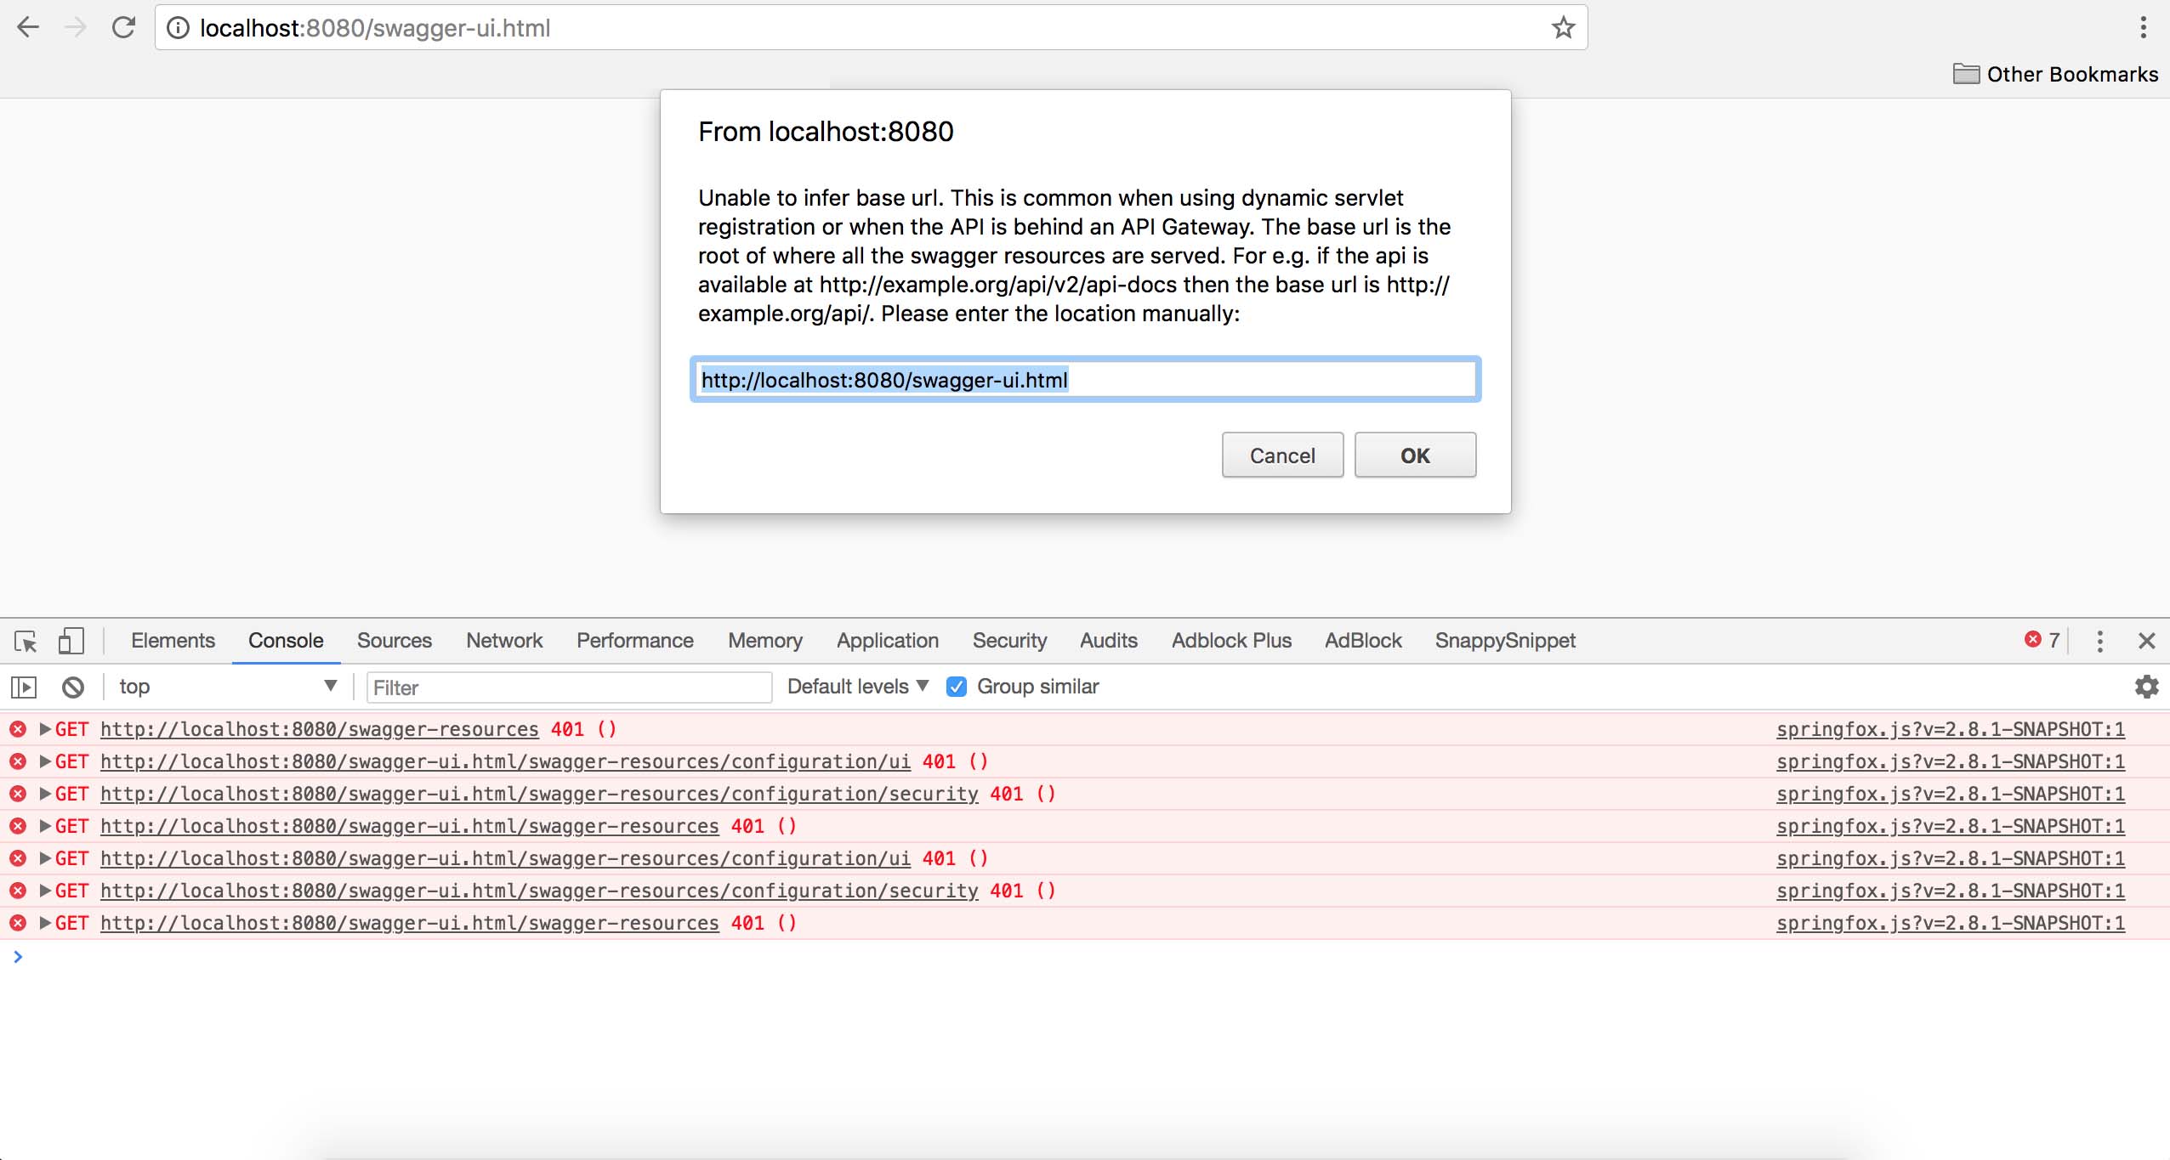Click the console Filter input field
The image size is (2170, 1160).
[568, 687]
